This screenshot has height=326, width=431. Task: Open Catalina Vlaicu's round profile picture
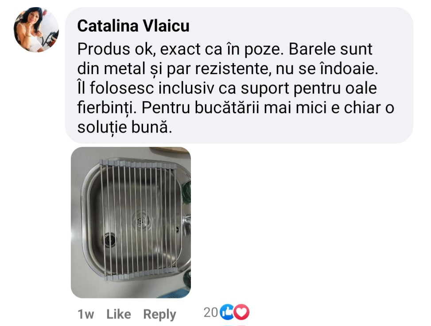(x=36, y=29)
